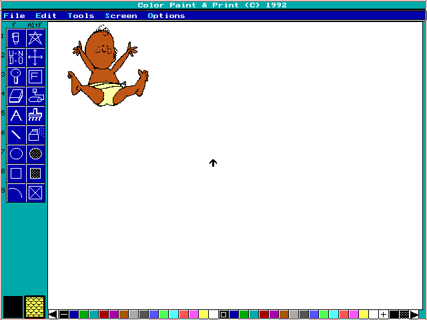Pick brown in the left palette set
427x320 pixels.
tap(123, 315)
